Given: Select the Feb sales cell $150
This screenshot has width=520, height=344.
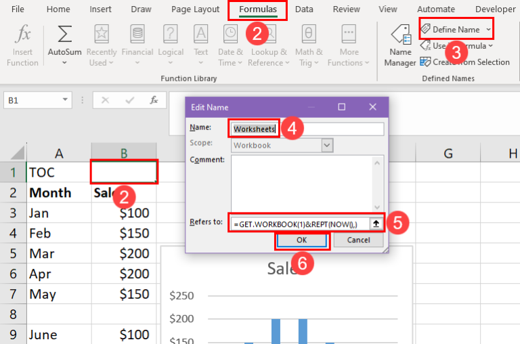Looking at the screenshot, I should [x=124, y=233].
